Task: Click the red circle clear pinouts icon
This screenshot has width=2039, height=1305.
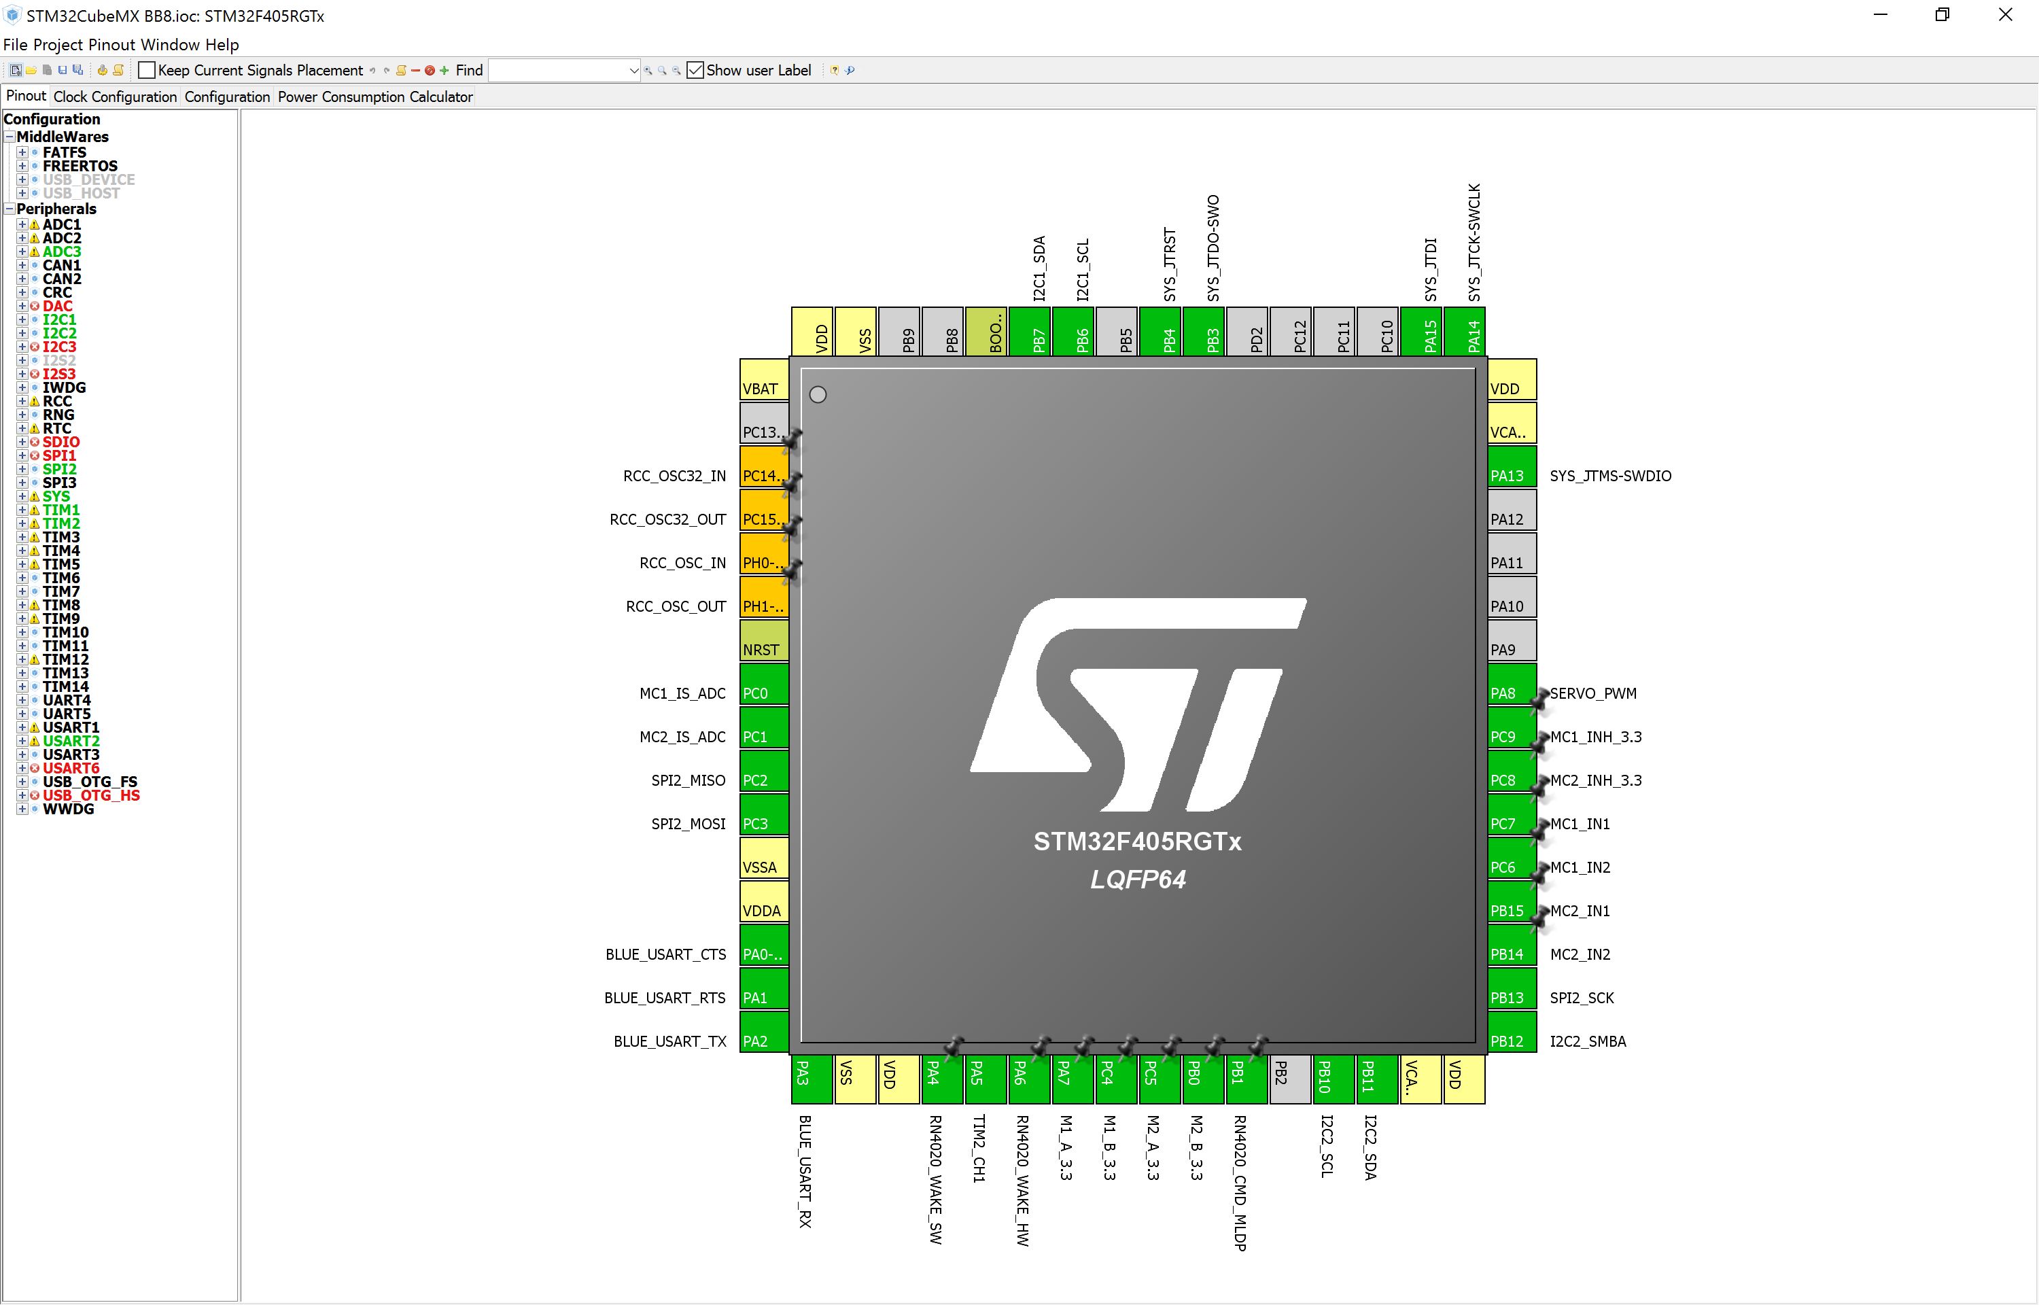Action: pyautogui.click(x=430, y=70)
